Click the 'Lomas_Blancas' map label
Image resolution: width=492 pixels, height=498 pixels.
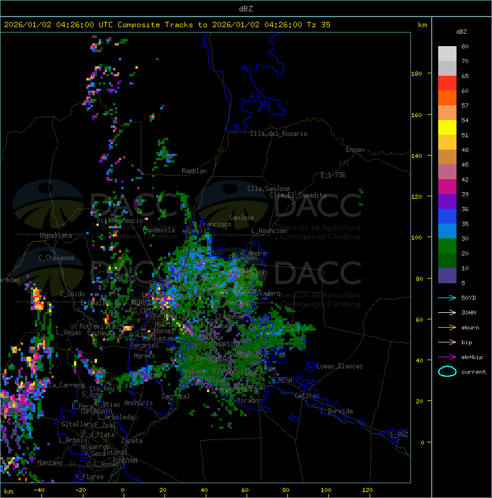click(339, 366)
